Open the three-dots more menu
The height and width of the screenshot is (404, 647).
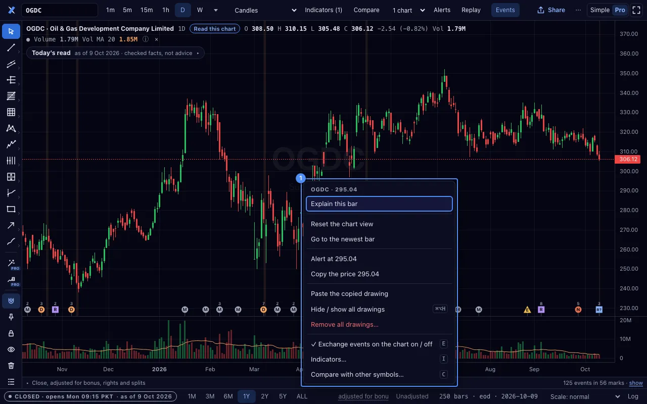578,10
